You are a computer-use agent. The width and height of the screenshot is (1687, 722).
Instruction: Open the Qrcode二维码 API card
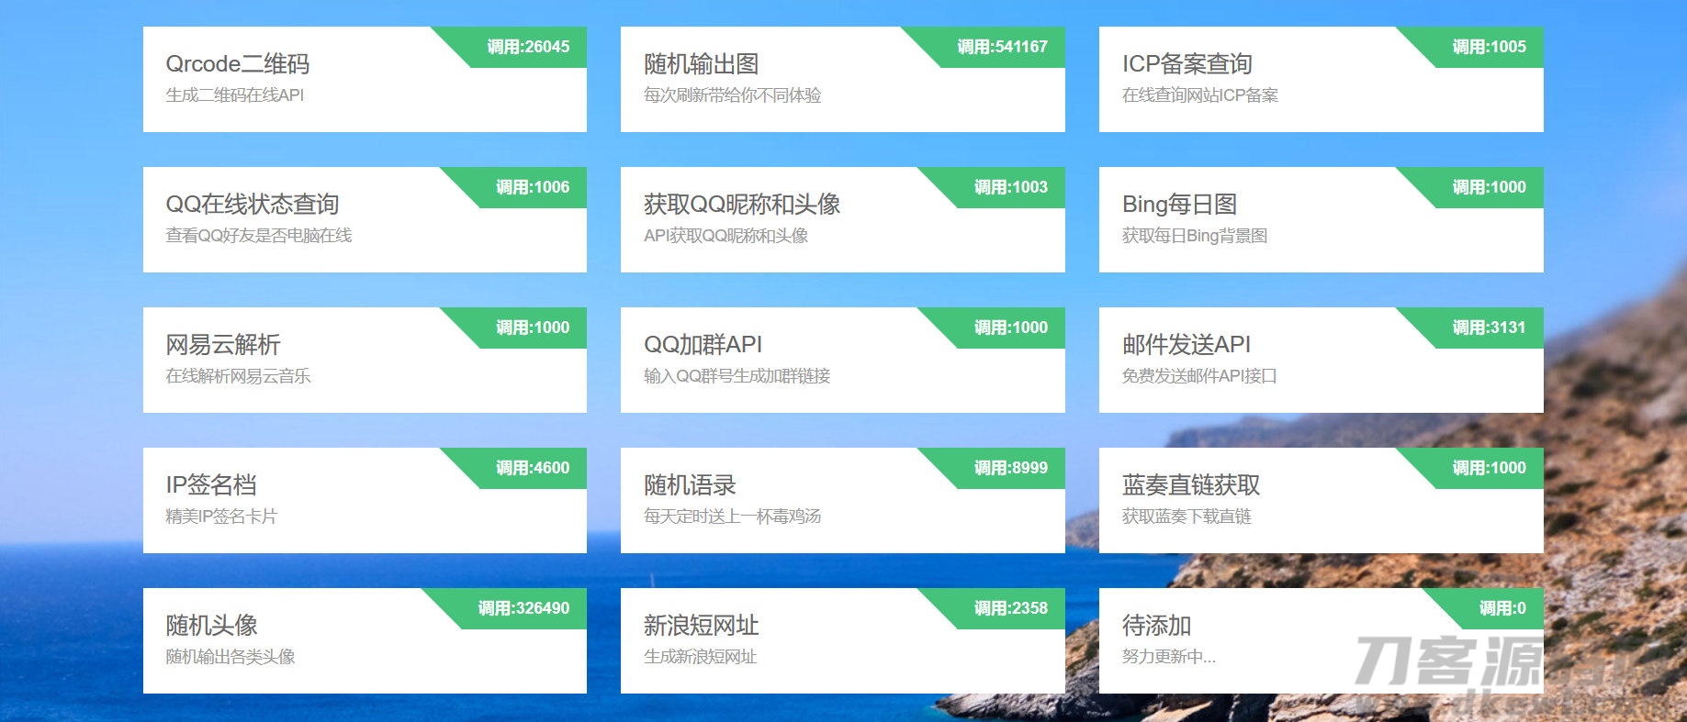click(364, 80)
